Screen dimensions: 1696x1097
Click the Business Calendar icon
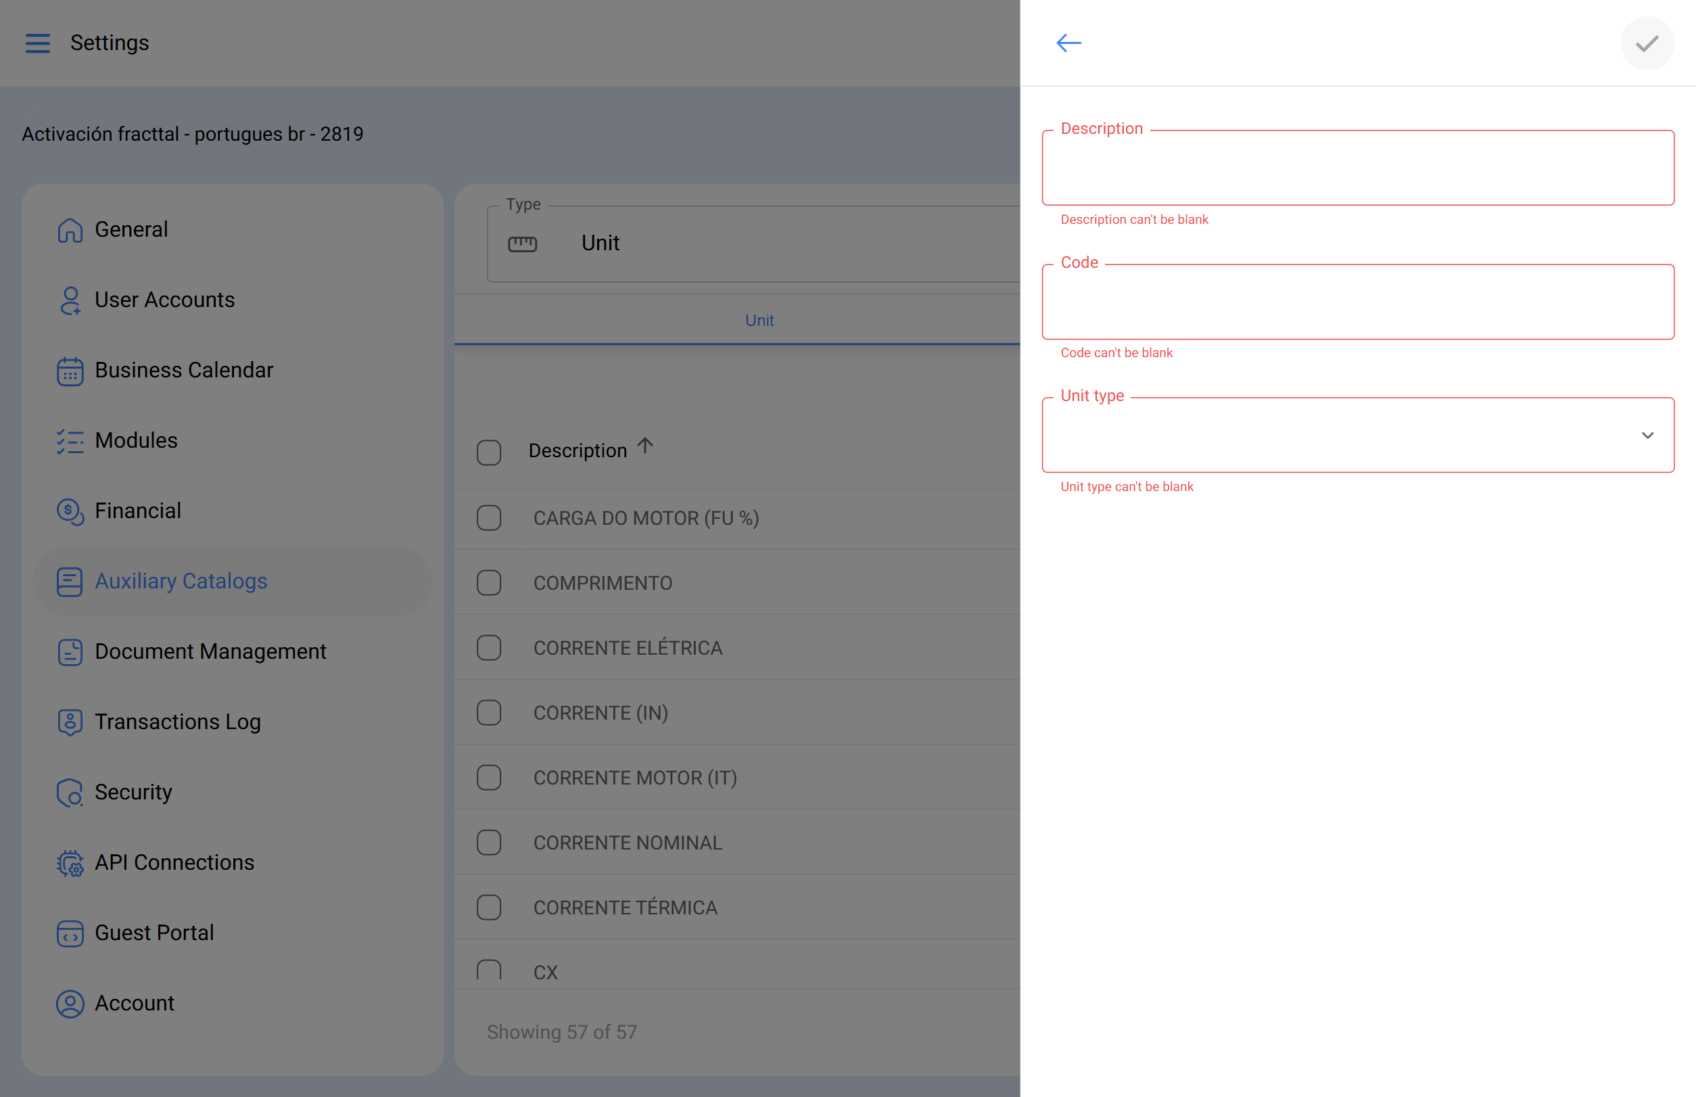pyautogui.click(x=70, y=371)
